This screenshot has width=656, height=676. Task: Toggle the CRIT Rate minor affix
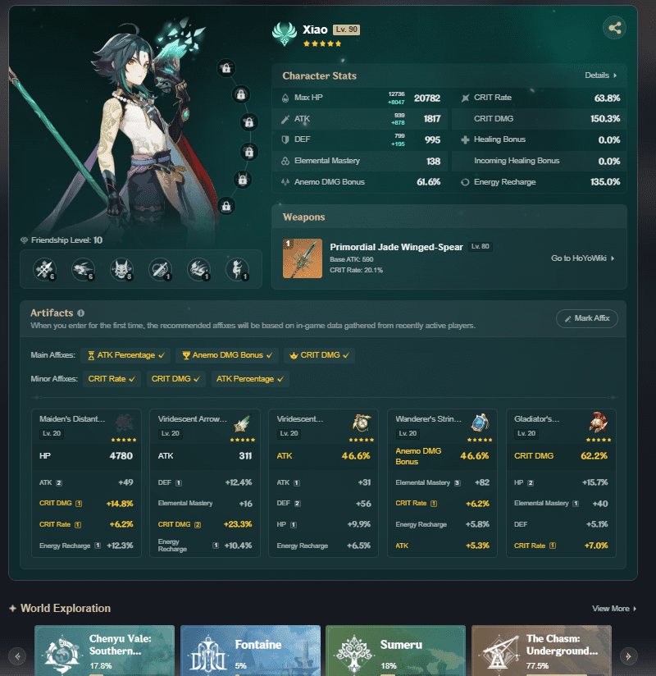112,379
